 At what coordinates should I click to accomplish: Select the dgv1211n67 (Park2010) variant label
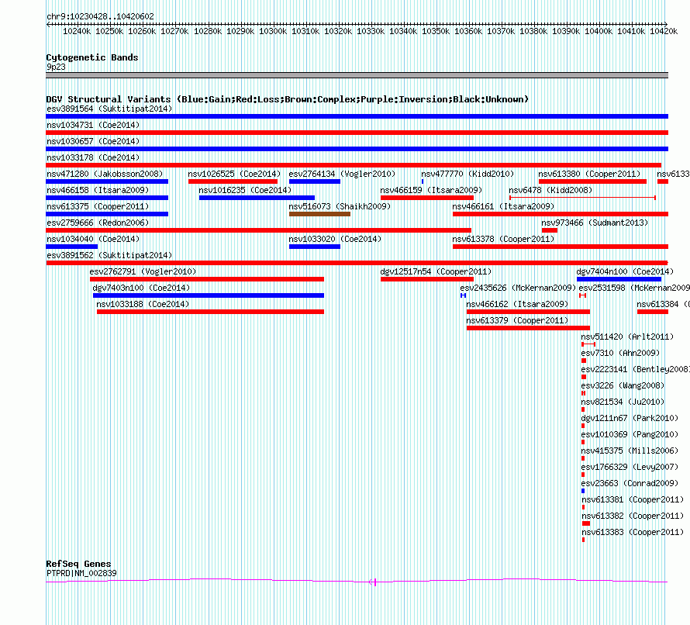pyautogui.click(x=630, y=418)
